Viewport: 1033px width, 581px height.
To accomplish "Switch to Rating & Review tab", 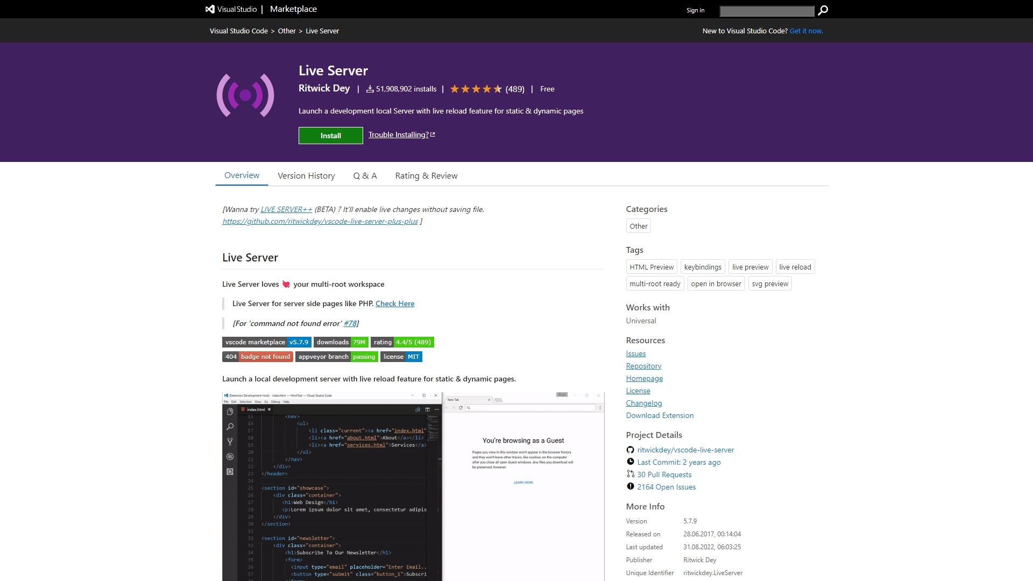I will pyautogui.click(x=426, y=176).
